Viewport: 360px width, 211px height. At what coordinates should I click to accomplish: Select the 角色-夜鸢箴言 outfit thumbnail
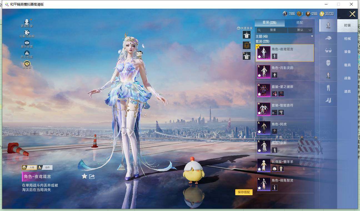click(264, 53)
